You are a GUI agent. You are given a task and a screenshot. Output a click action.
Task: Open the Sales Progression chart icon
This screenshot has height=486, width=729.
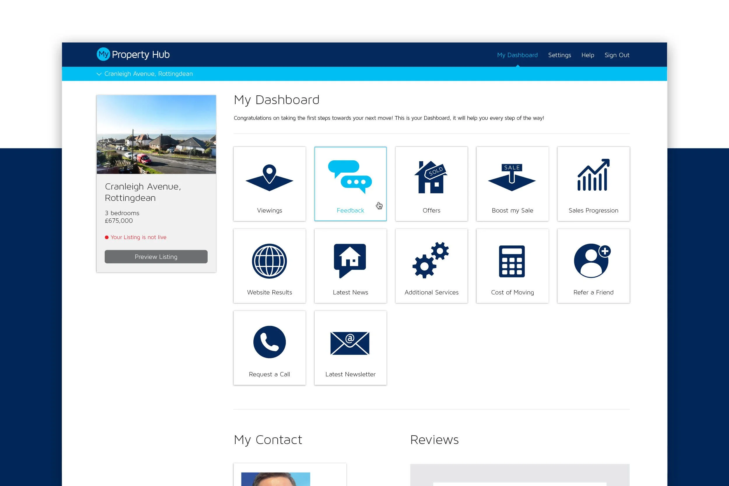[x=593, y=175]
